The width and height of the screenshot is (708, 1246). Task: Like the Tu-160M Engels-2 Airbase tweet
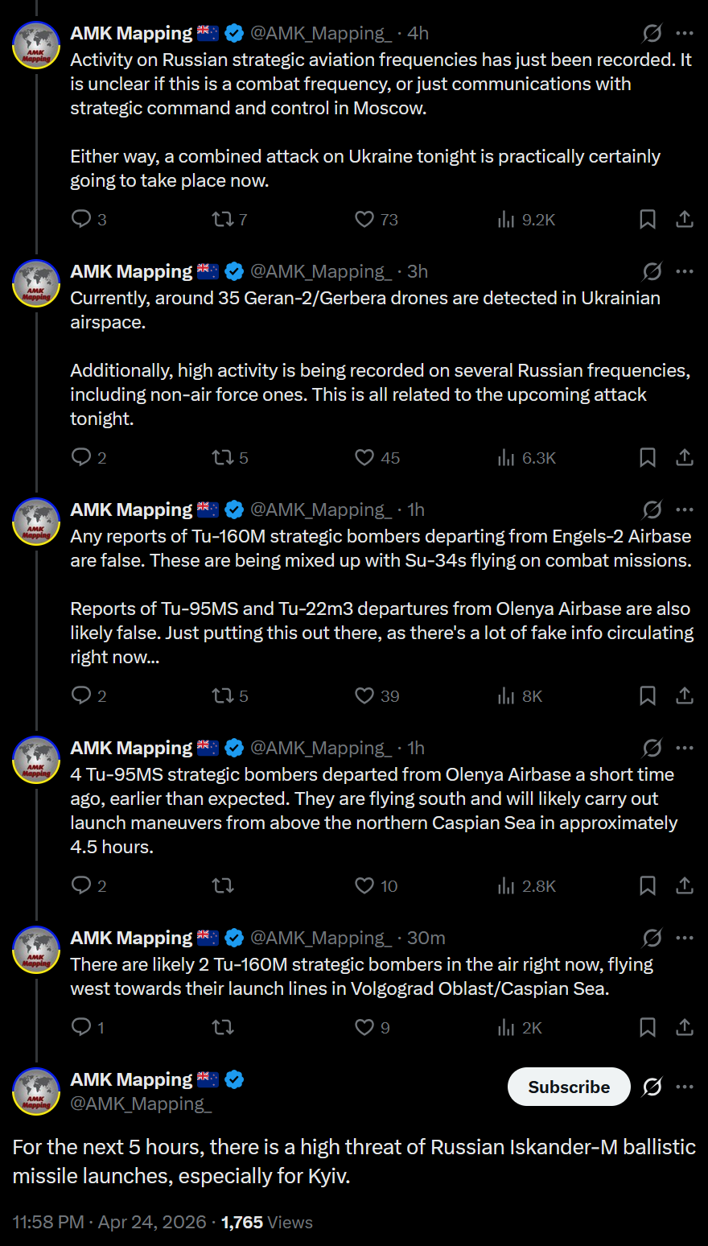point(377,695)
